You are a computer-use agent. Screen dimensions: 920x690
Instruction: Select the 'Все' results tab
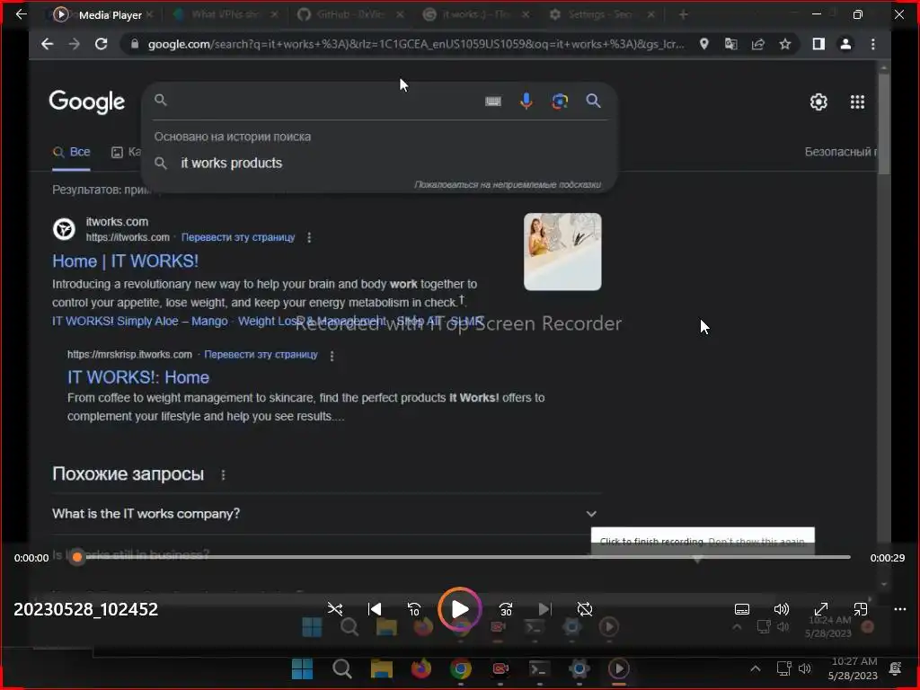coord(71,152)
